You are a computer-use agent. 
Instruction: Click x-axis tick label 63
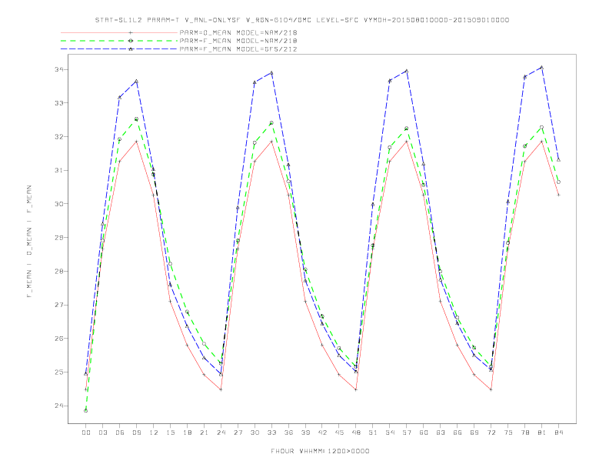[441, 433]
